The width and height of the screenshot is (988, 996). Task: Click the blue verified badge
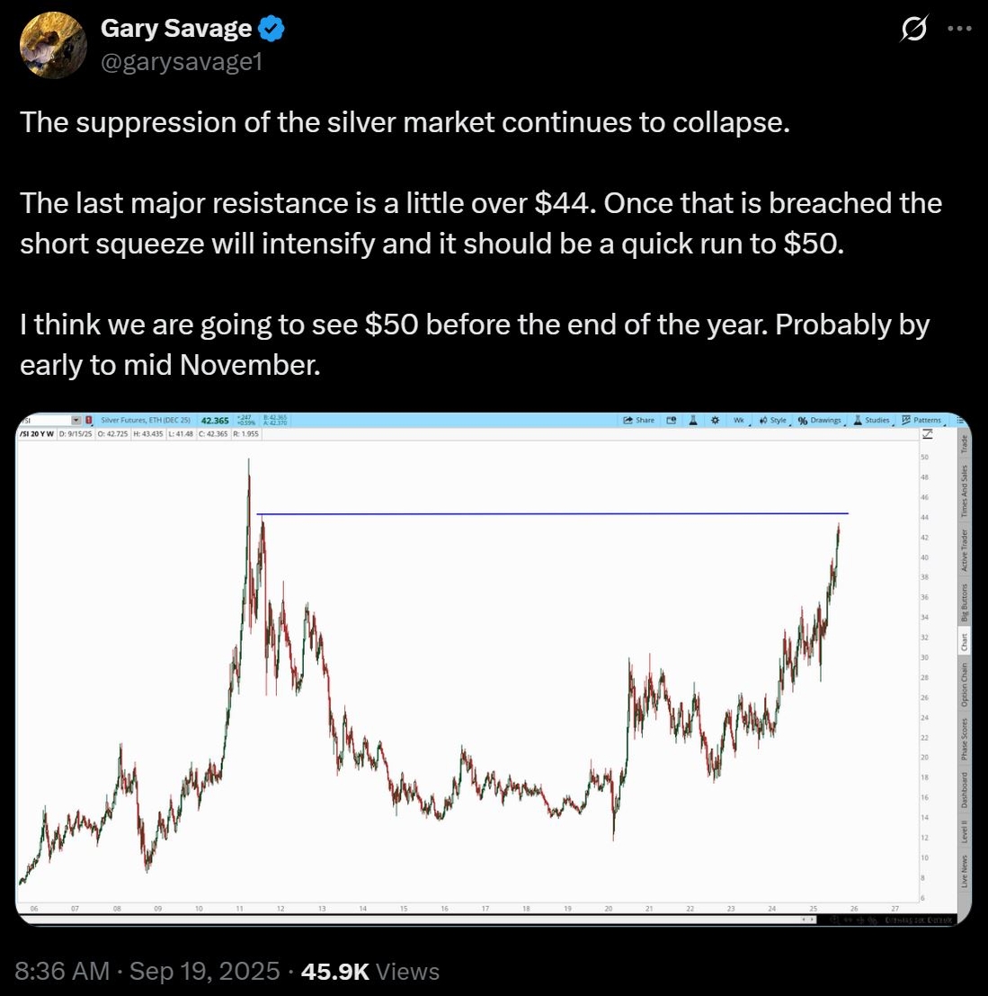point(271,30)
